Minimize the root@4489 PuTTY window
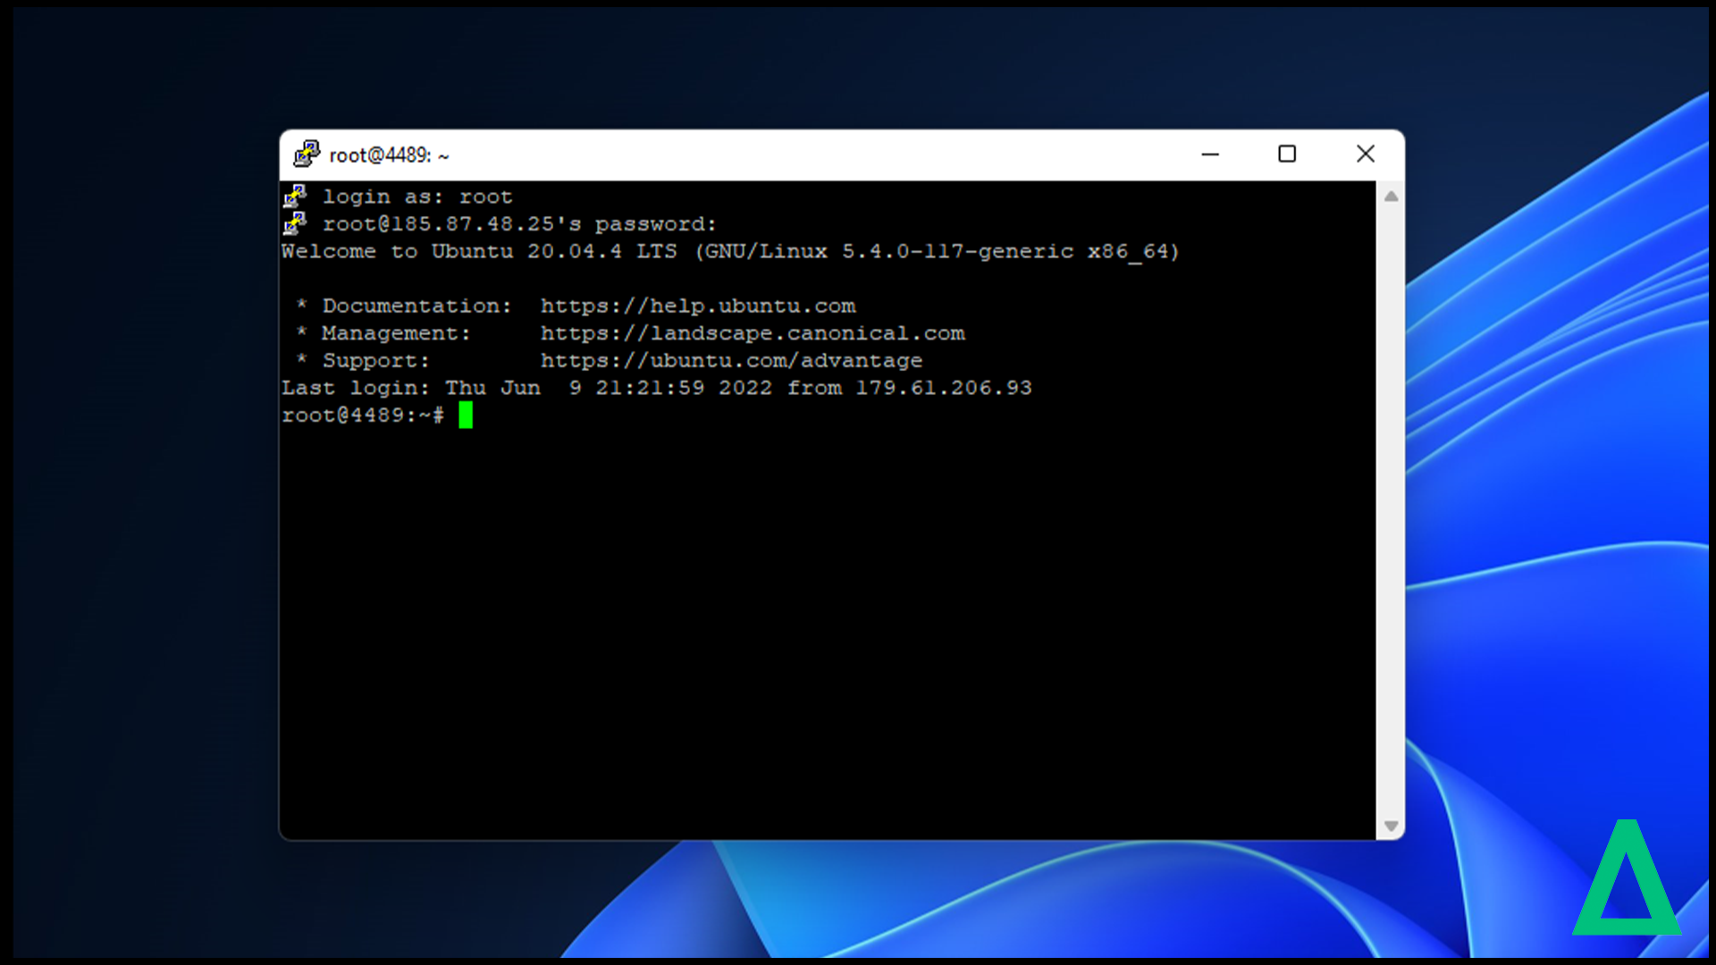This screenshot has width=1716, height=965. [x=1210, y=155]
